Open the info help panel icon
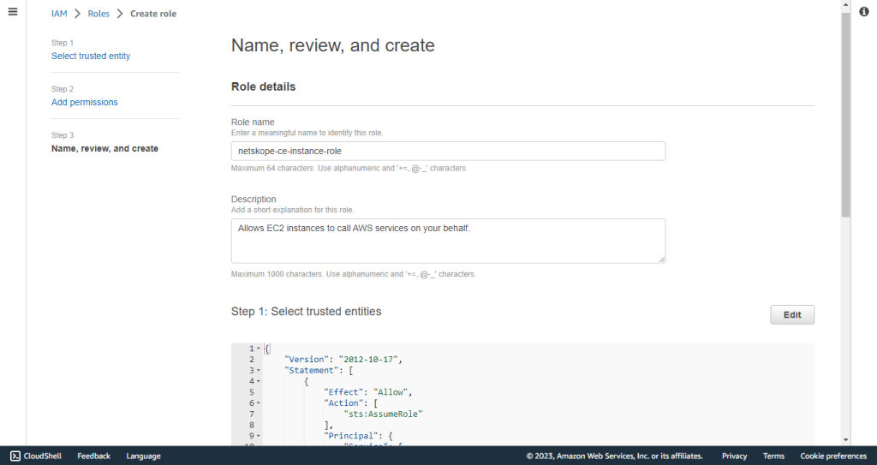 [x=864, y=12]
